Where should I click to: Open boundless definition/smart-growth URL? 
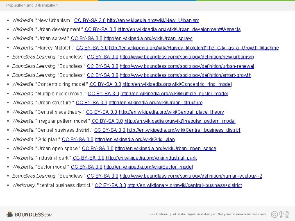[185, 75]
